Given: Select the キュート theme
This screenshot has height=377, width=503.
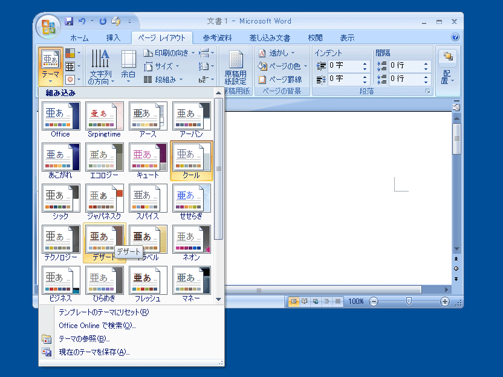Looking at the screenshot, I should [x=148, y=161].
